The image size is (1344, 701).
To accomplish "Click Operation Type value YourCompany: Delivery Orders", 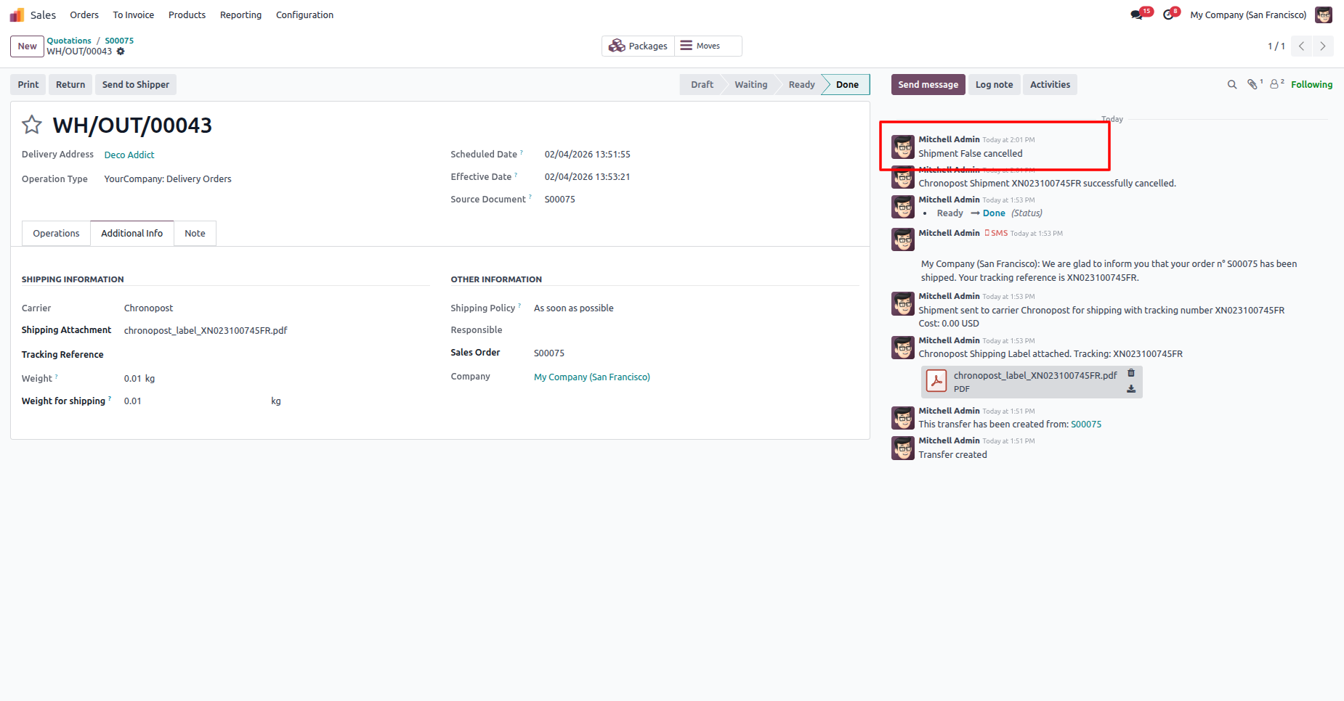I will [168, 179].
